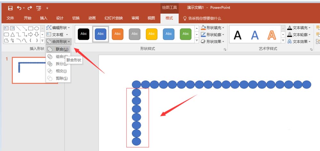Select the right brace shape
320x151 pixels.
click(x=36, y=40)
